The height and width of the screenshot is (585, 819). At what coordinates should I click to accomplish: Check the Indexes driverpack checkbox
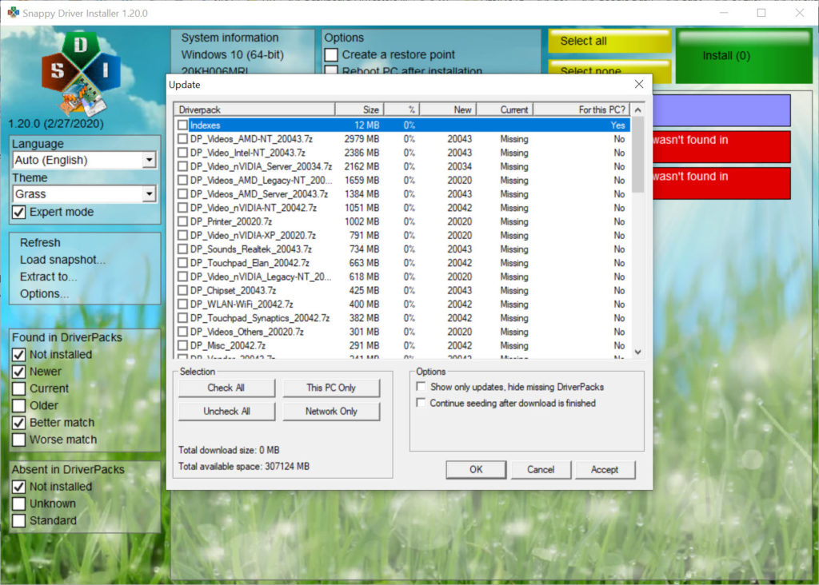click(182, 125)
